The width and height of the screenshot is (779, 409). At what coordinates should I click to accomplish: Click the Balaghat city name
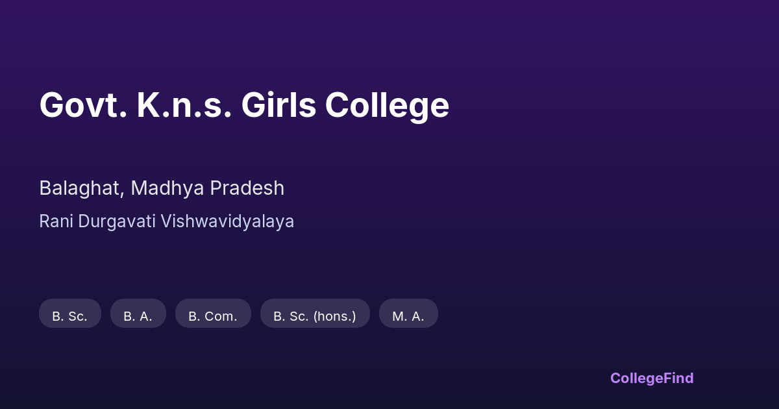pyautogui.click(x=80, y=188)
